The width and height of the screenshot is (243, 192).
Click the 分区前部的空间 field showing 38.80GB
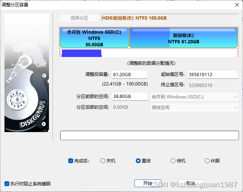pyautogui.click(x=130, y=97)
